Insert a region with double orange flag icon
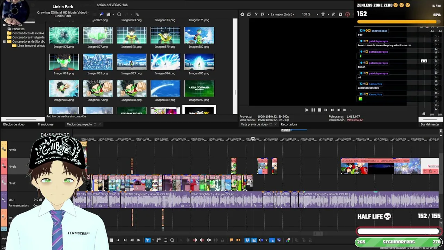Screen dimensions: 444x250 [x=238, y=240]
